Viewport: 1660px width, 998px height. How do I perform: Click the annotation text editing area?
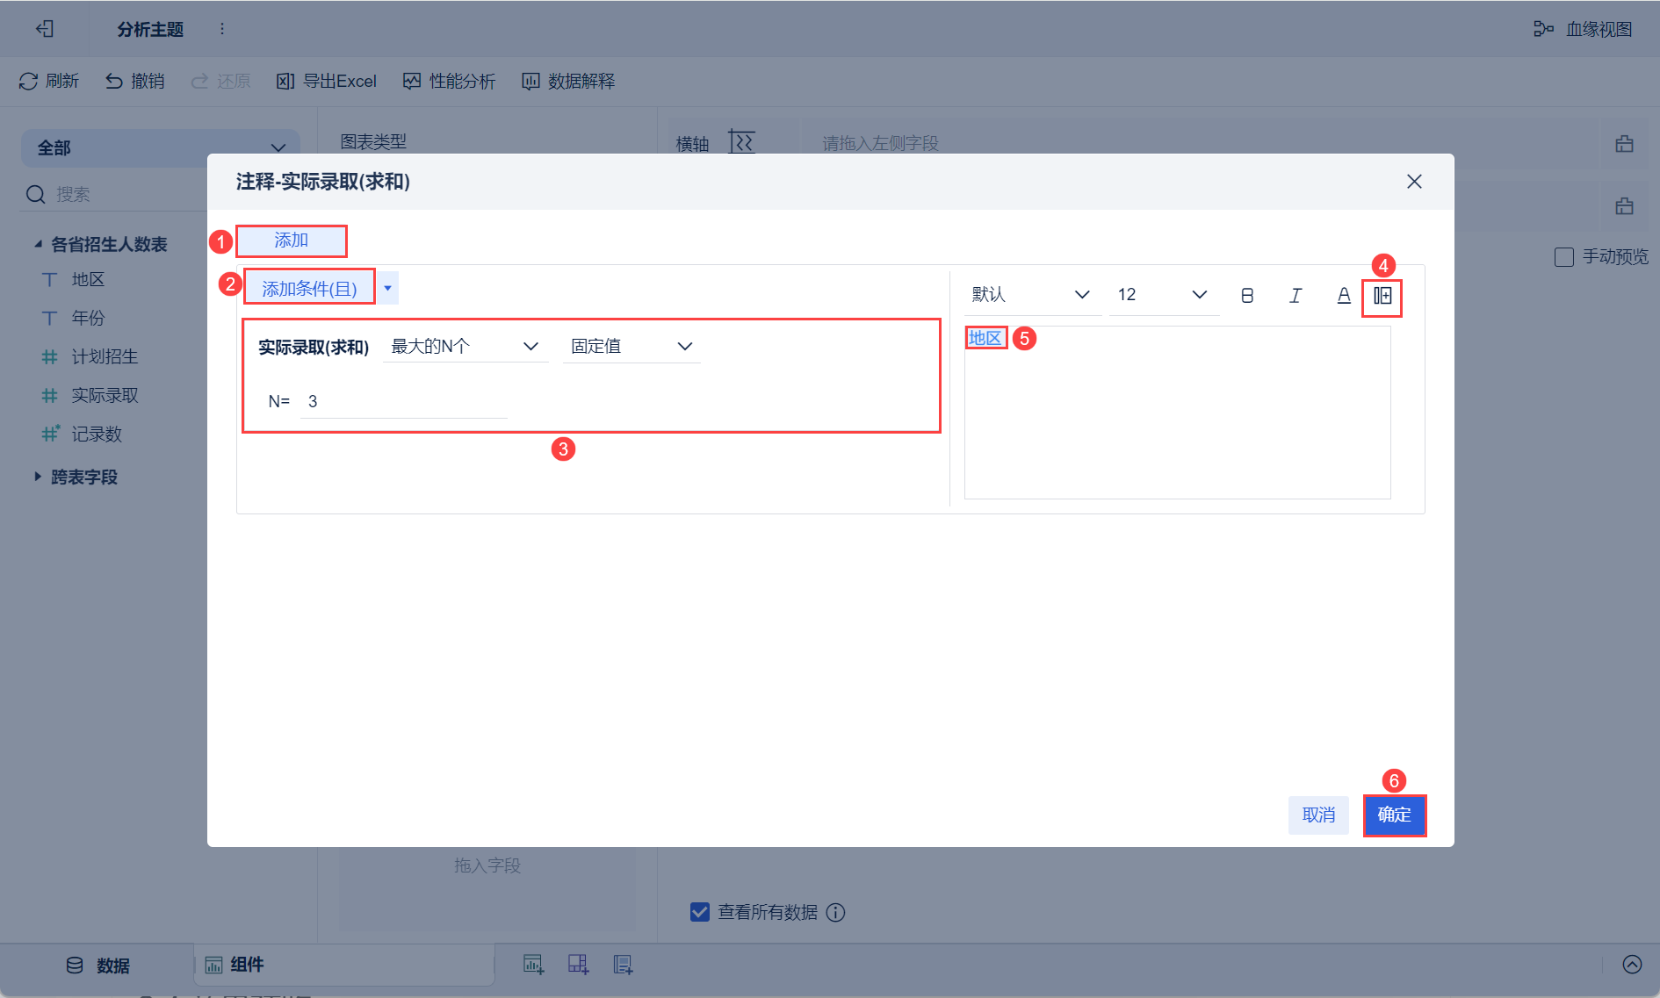[x=1177, y=413]
